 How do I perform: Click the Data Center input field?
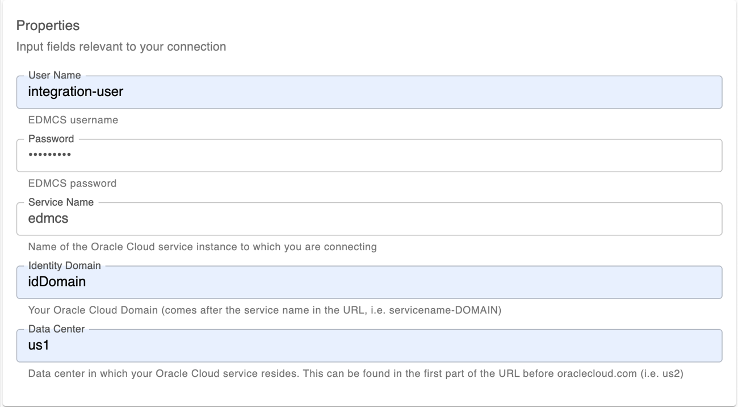pyautogui.click(x=369, y=346)
